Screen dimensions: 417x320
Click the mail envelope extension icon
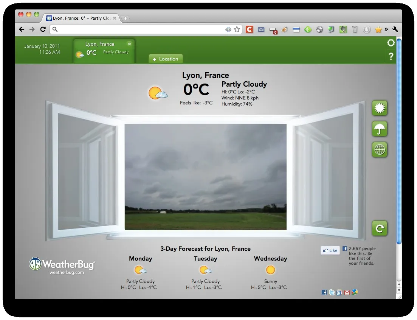tap(261, 30)
